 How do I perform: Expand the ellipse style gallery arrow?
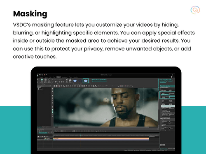point(89,82)
